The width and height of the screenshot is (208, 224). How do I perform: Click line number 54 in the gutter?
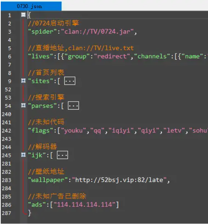pyautogui.click(x=8, y=106)
